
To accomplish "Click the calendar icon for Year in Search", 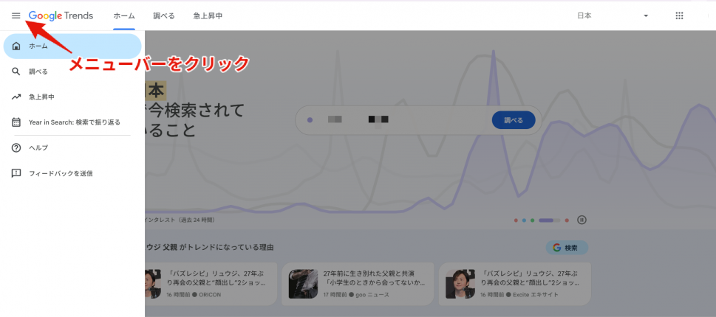I will point(16,122).
